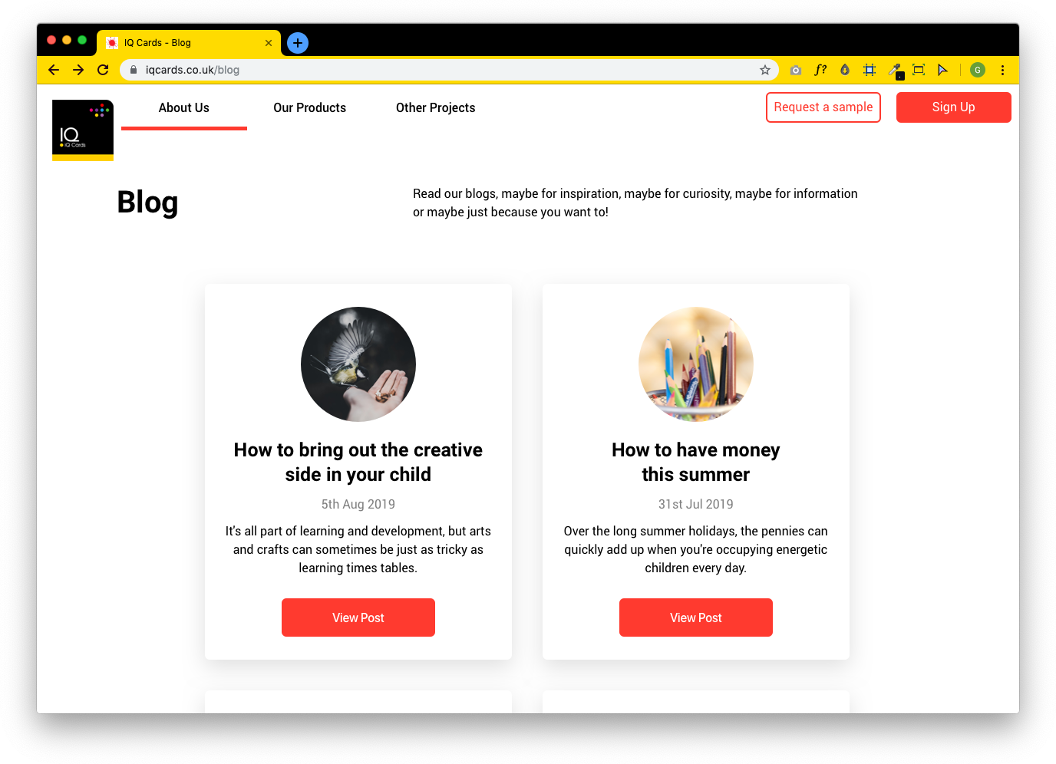Open the font identifier f? extension
Viewport: 1056px width, 764px height.
click(x=820, y=70)
